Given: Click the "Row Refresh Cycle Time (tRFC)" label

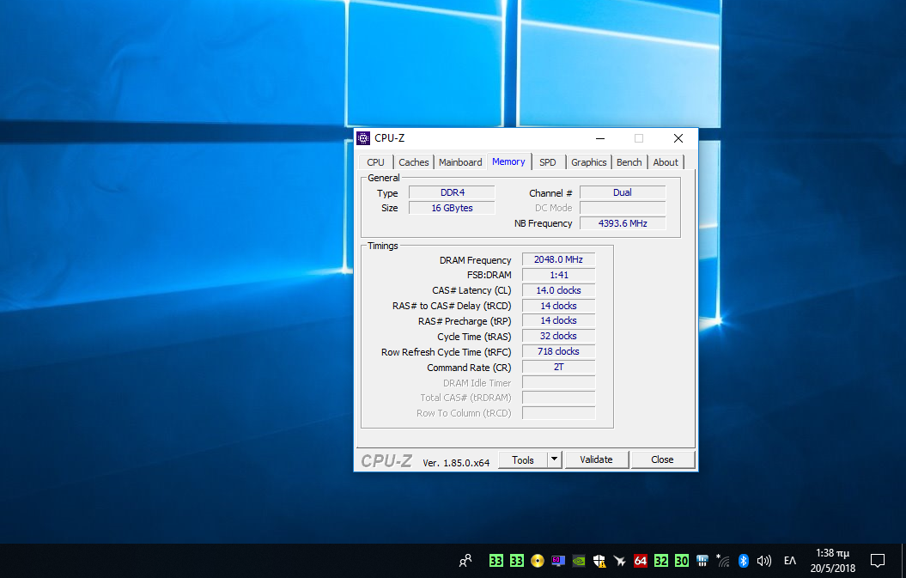Looking at the screenshot, I should 446,352.
